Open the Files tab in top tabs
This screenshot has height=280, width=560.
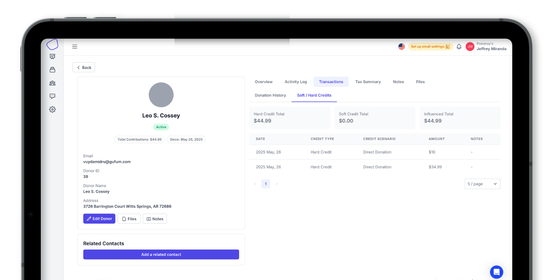point(420,82)
